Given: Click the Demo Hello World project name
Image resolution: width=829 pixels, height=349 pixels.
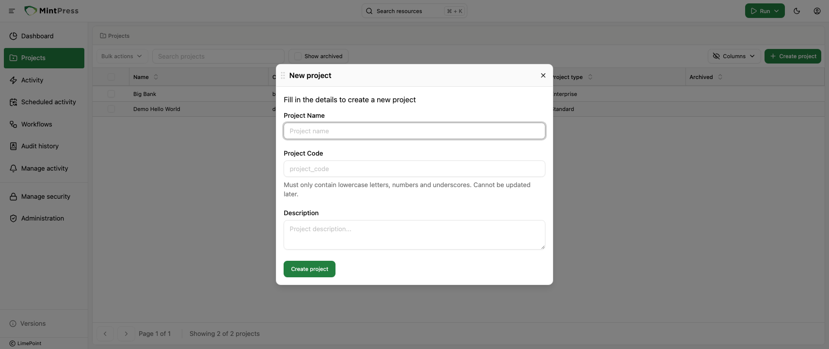Looking at the screenshot, I should (x=157, y=109).
